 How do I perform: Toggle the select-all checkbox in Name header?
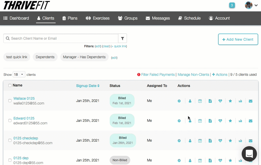click(10, 85)
